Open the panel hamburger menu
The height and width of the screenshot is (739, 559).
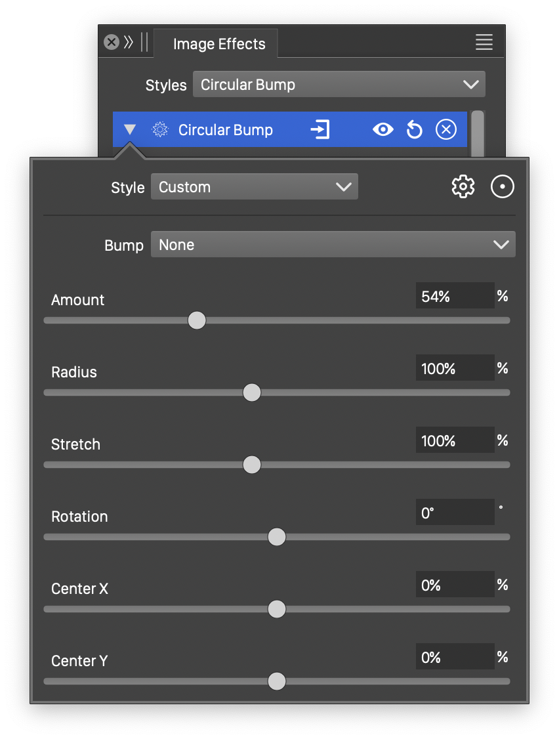[484, 43]
